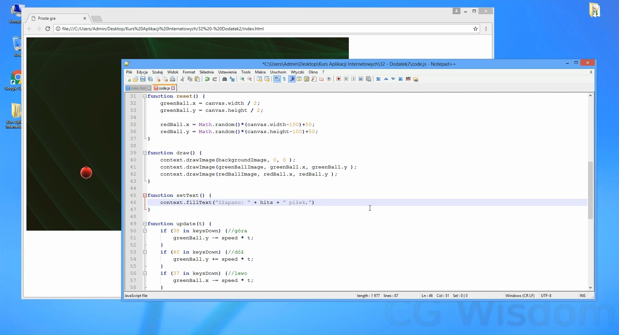The height and width of the screenshot is (335, 619).
Task: Reload the page in Chrome
Action: click(47, 29)
